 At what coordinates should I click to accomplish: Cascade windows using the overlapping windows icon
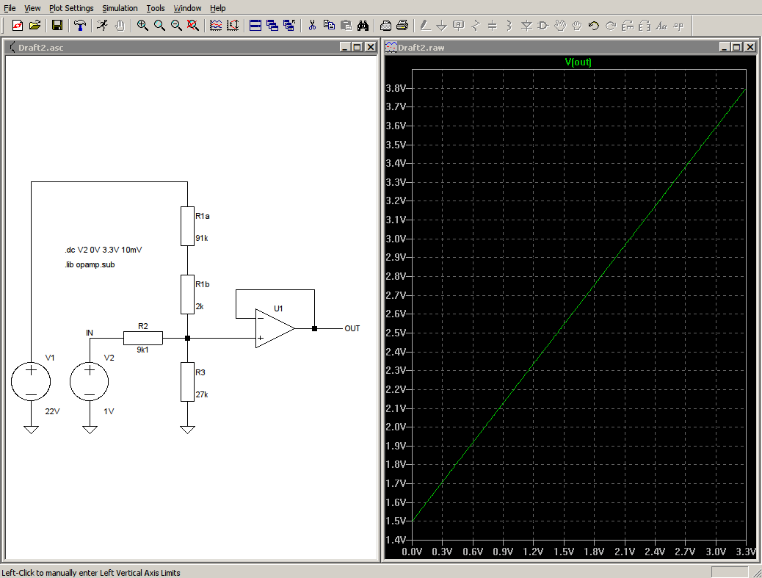(x=272, y=25)
